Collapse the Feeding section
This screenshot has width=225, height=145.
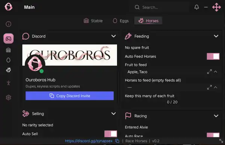[x=216, y=36]
